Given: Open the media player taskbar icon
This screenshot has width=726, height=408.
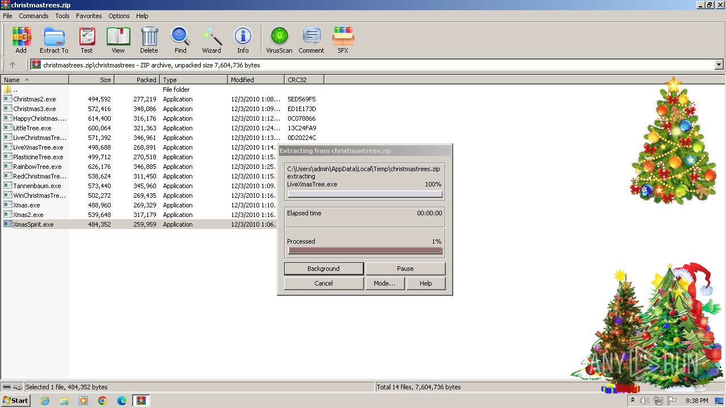Looking at the screenshot, I should 83,401.
